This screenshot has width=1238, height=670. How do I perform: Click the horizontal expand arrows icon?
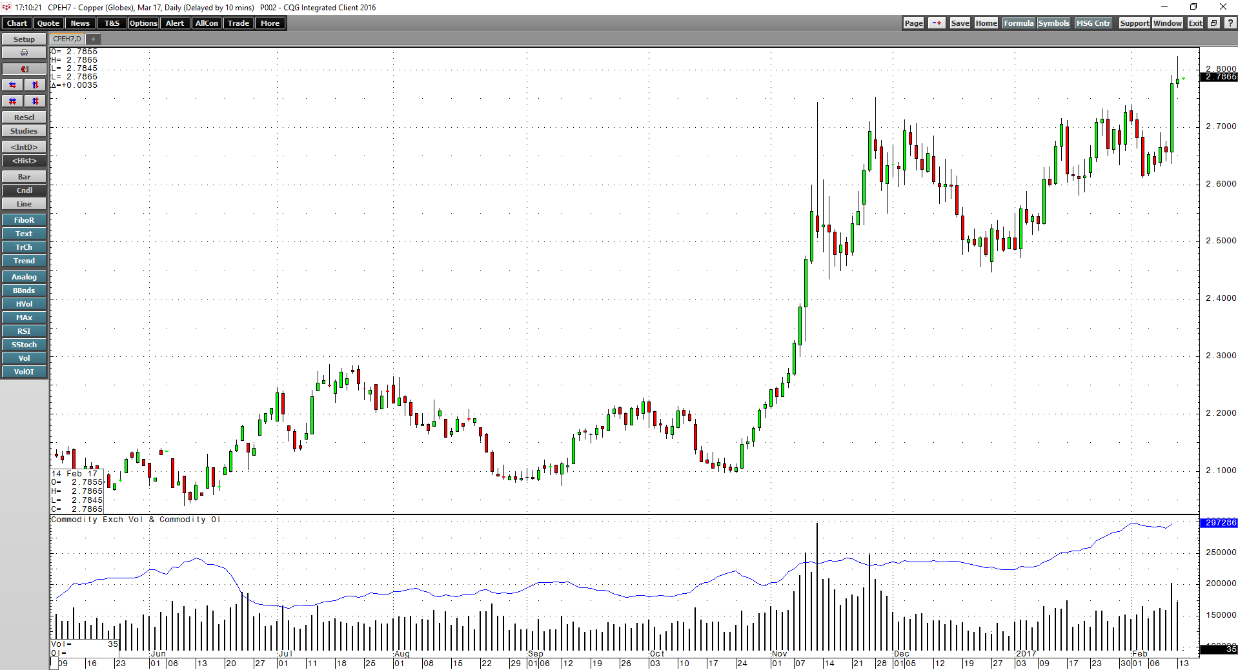coord(13,85)
